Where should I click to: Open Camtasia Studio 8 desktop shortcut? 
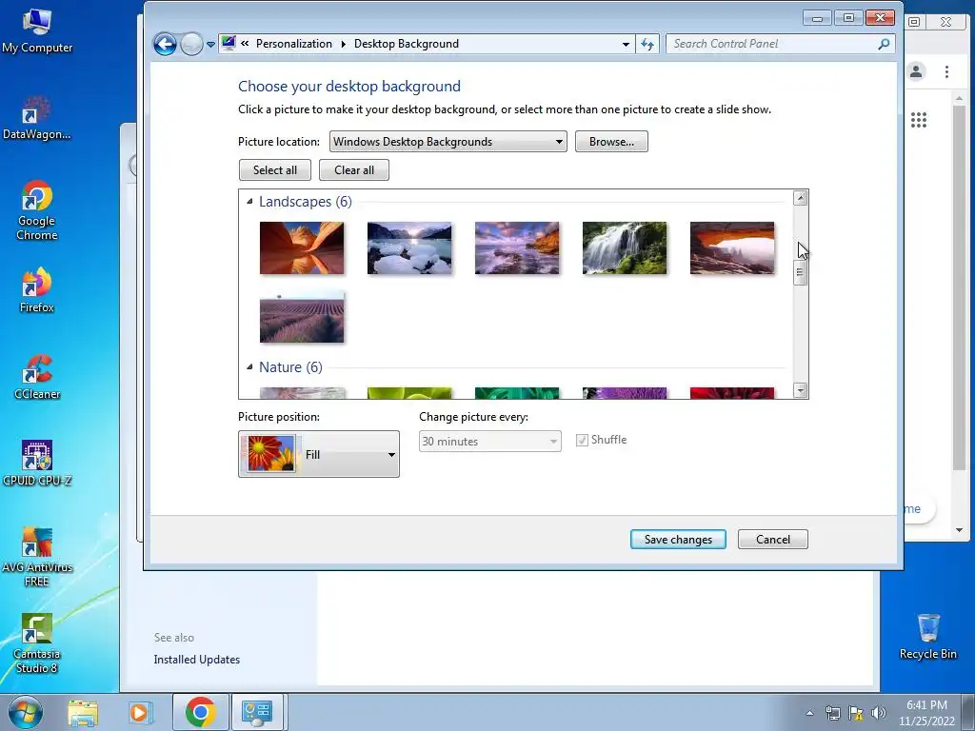37,644
